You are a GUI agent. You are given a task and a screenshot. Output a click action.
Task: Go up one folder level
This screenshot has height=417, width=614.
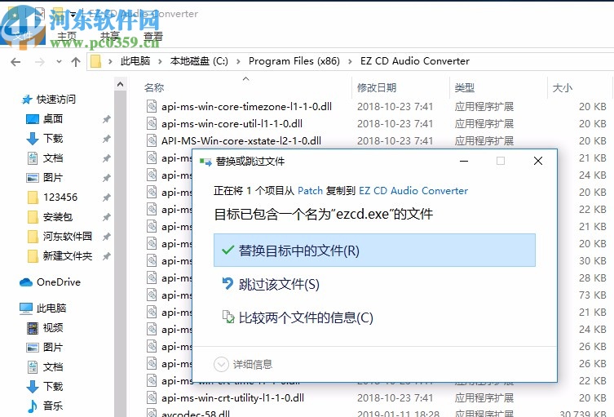click(76, 62)
